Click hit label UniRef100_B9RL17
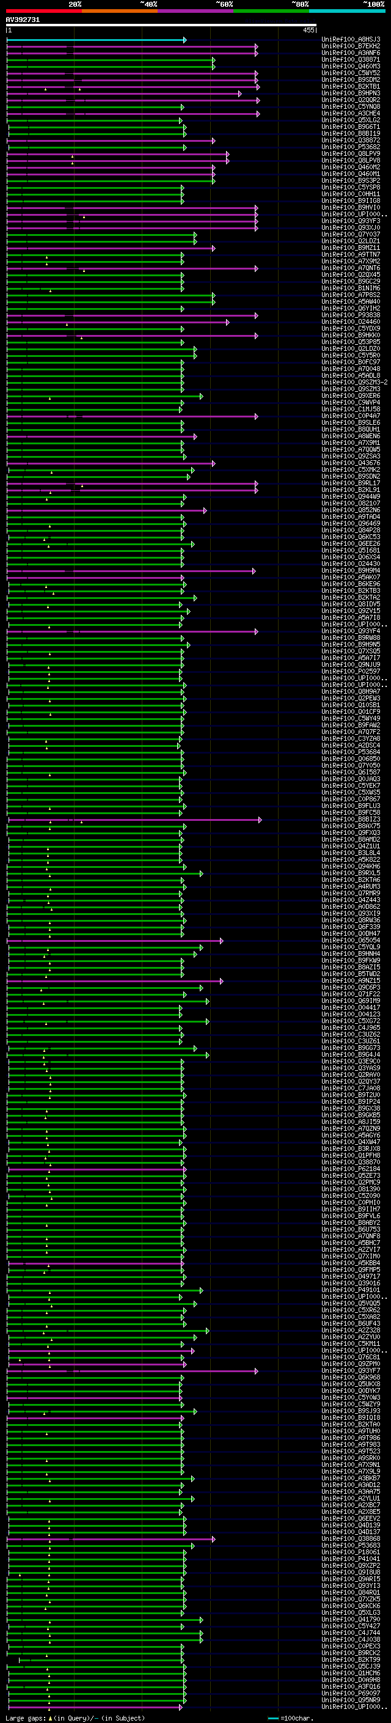The height and width of the screenshot is (1723, 391). [351, 483]
